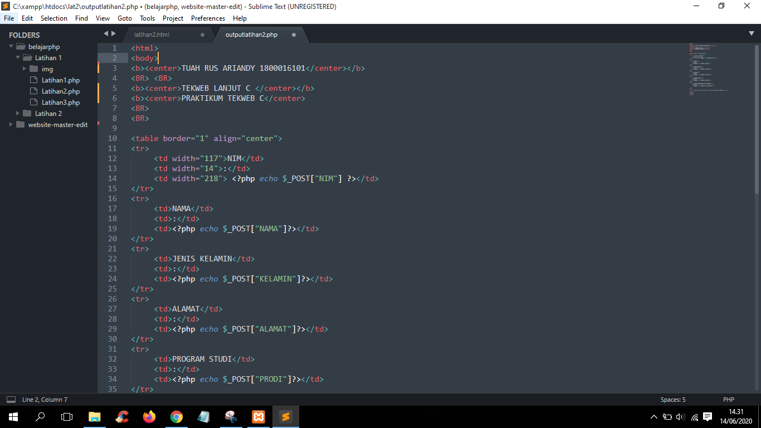Open the Project menu

coord(173,18)
